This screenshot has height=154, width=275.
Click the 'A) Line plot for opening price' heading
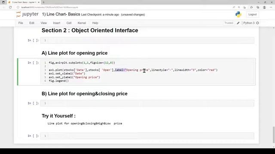[x=74, y=53]
